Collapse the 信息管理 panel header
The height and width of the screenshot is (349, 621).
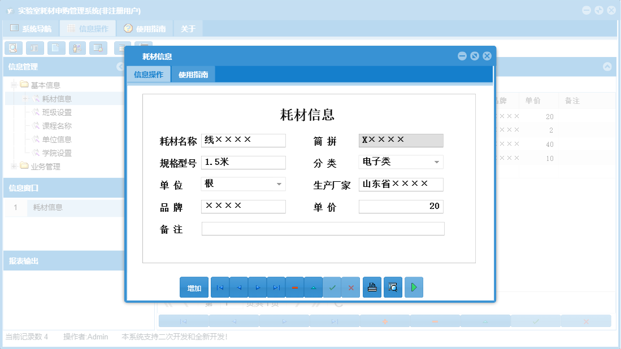[119, 67]
